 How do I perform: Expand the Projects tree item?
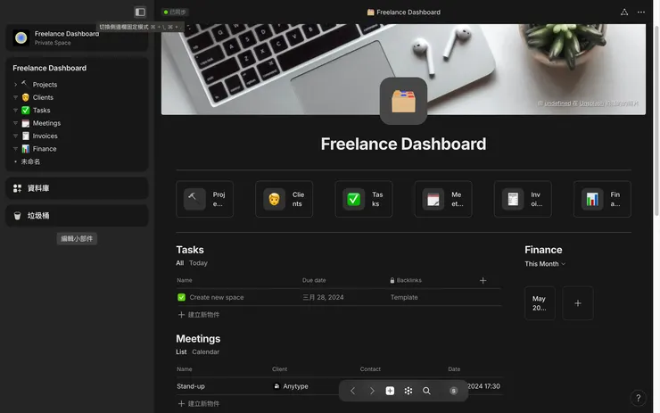(15, 85)
